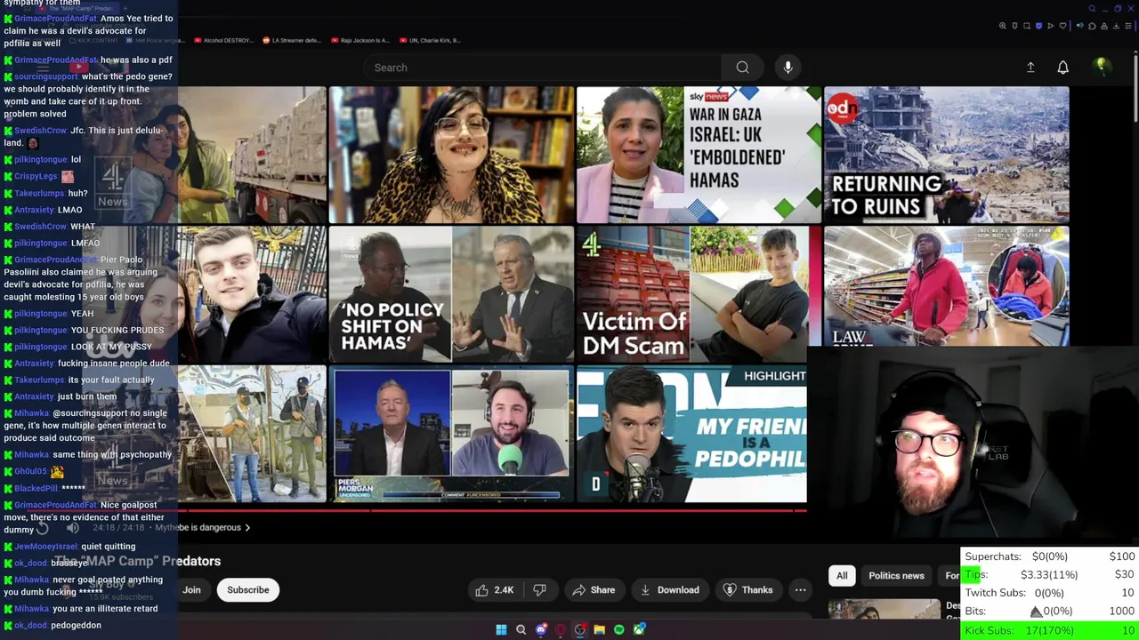Open the leopard-print woman video thumbnail
The image size is (1139, 640).
pyautogui.click(x=451, y=155)
